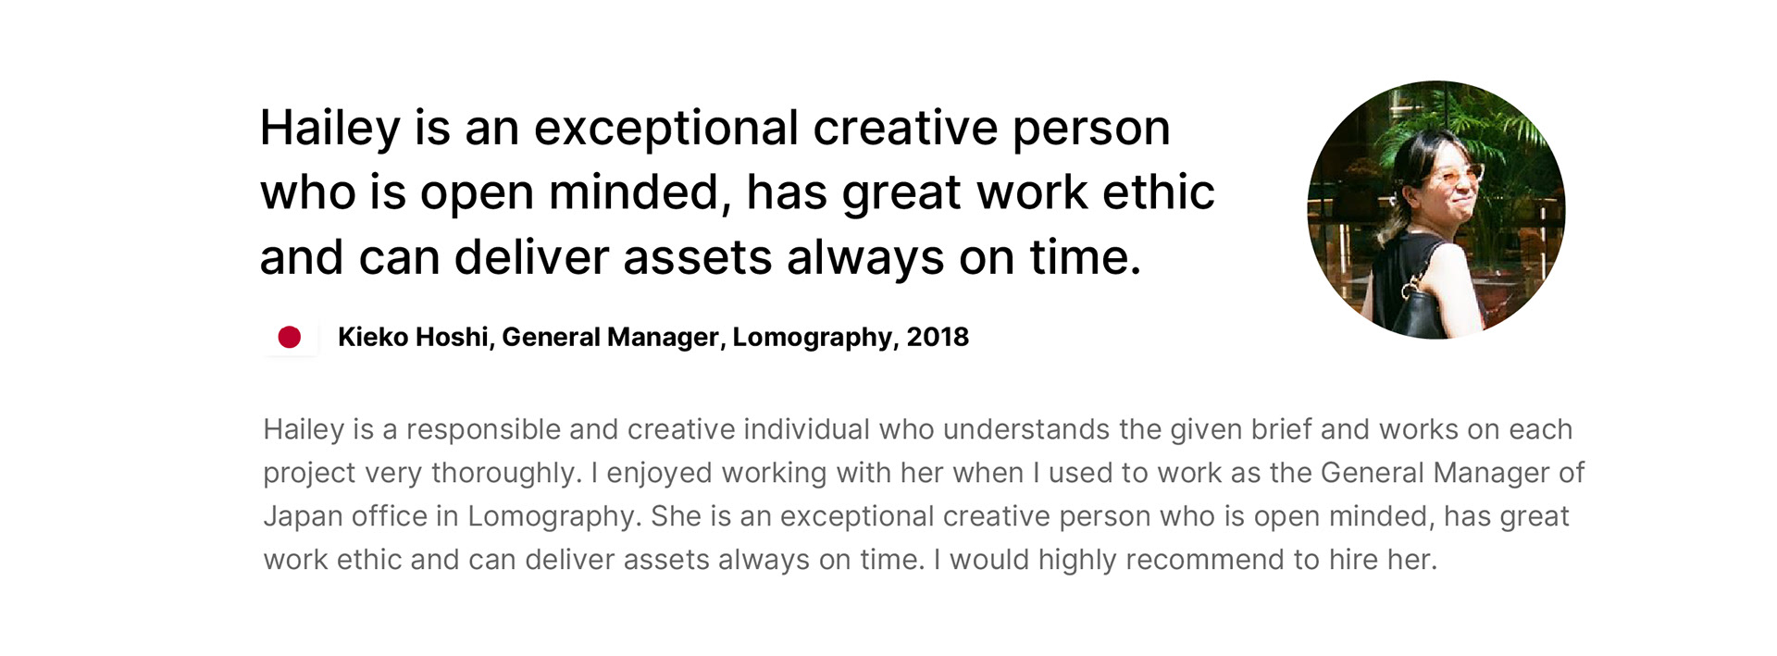1777x656 pixels.
Task: Select "General Manager" in the bold attribution line
Action: click(x=610, y=338)
